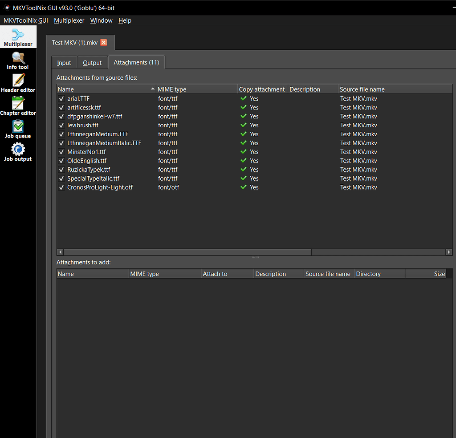Viewport: 456px width, 438px height.
Task: Toggle the CronosProLight-Light.otf checkbox
Action: 61,187
